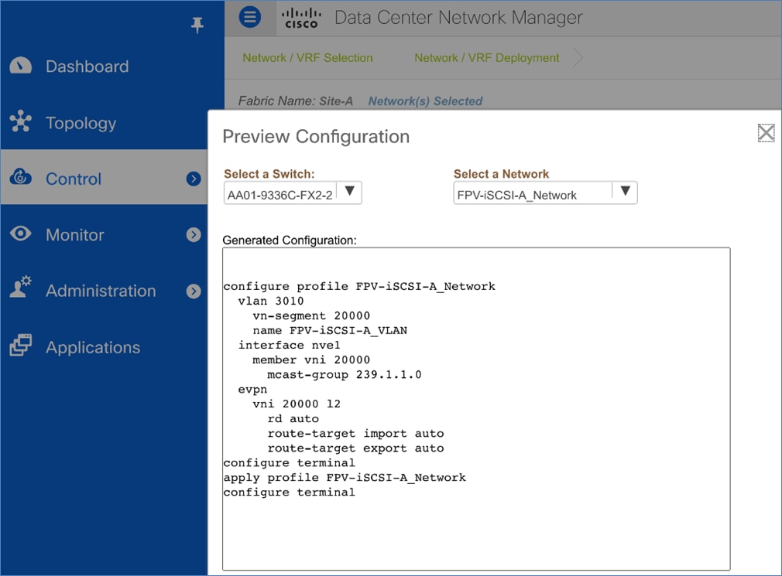Pin the sidebar with the pushpin icon
The height and width of the screenshot is (576, 782).
tap(197, 25)
